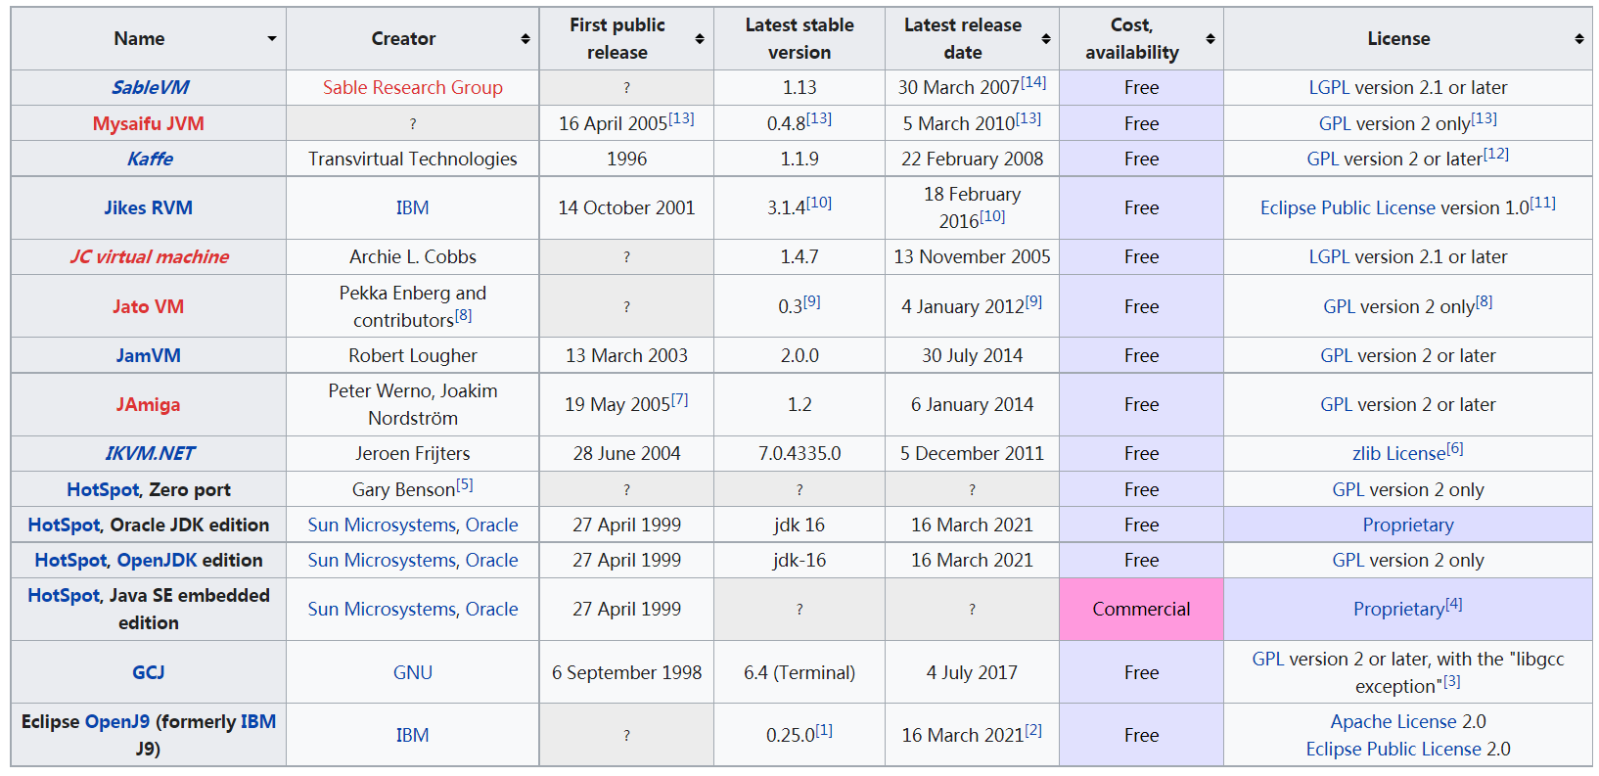1599x776 pixels.
Task: Select the Robert Lougher cell
Action: pos(413,355)
